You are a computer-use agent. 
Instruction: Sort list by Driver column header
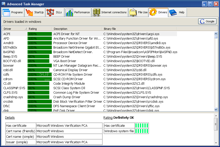click(15, 29)
